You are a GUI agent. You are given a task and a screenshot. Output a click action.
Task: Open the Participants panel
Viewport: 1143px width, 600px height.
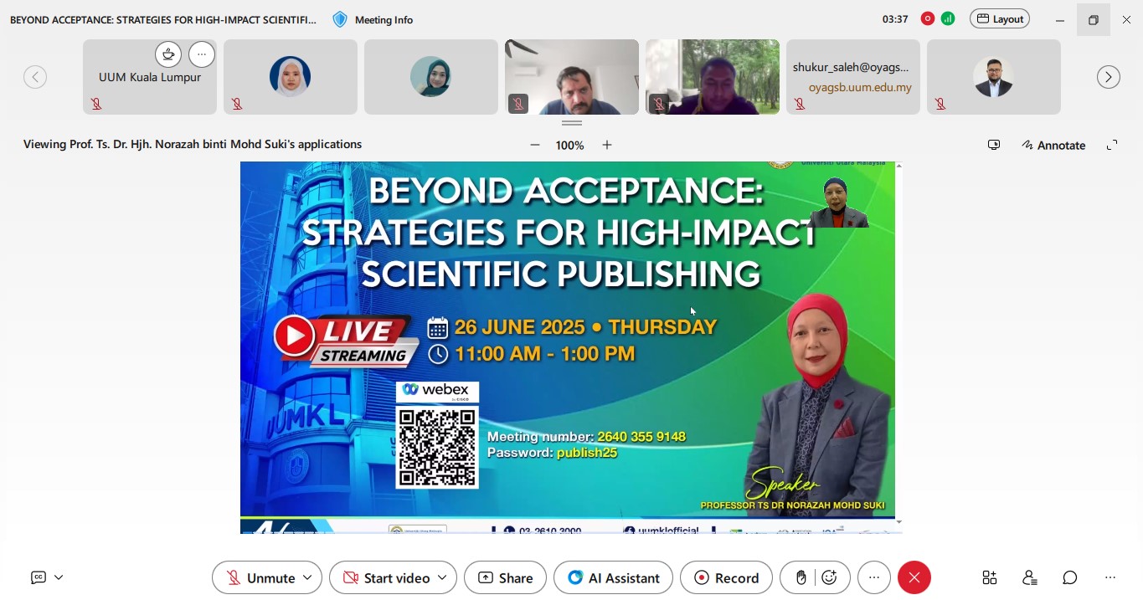click(x=1029, y=577)
